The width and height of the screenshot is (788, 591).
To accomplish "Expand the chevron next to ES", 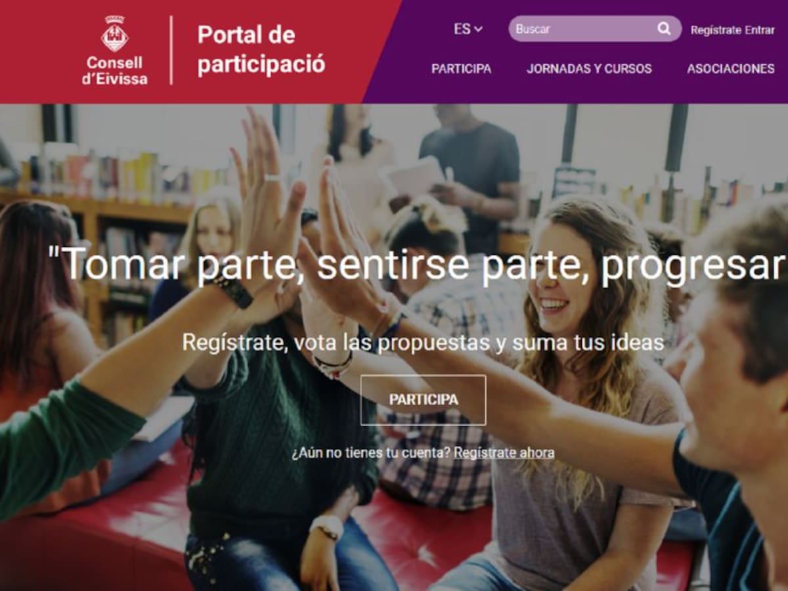I will click(x=478, y=29).
